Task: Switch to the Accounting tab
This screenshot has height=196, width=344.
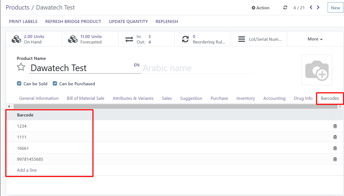Action: click(274, 98)
